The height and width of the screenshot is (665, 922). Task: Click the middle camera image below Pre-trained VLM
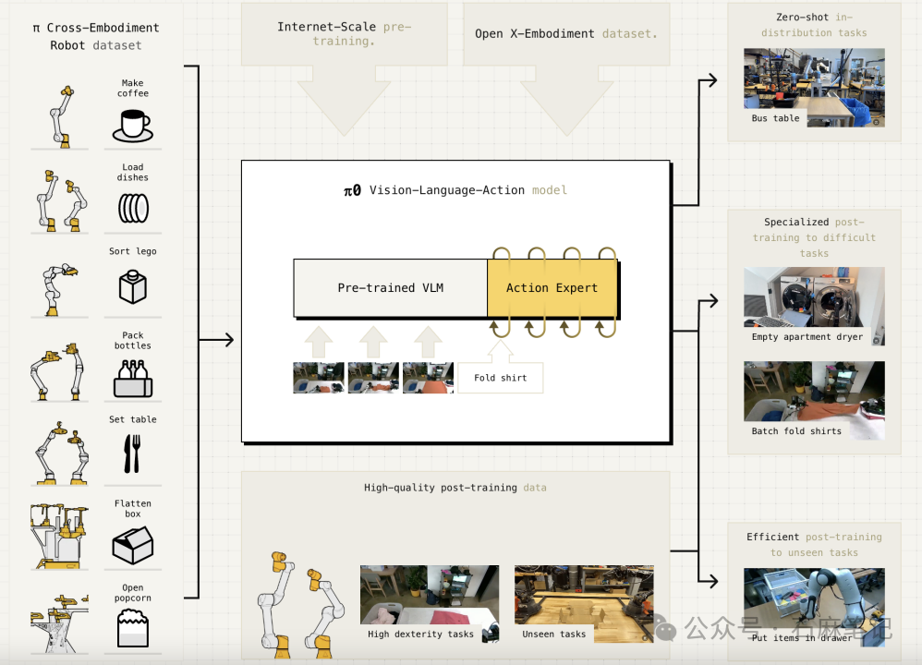373,378
